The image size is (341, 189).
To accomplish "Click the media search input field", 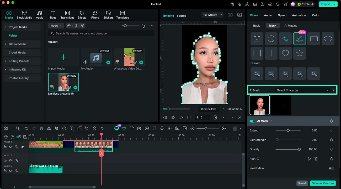I will coord(101,33).
